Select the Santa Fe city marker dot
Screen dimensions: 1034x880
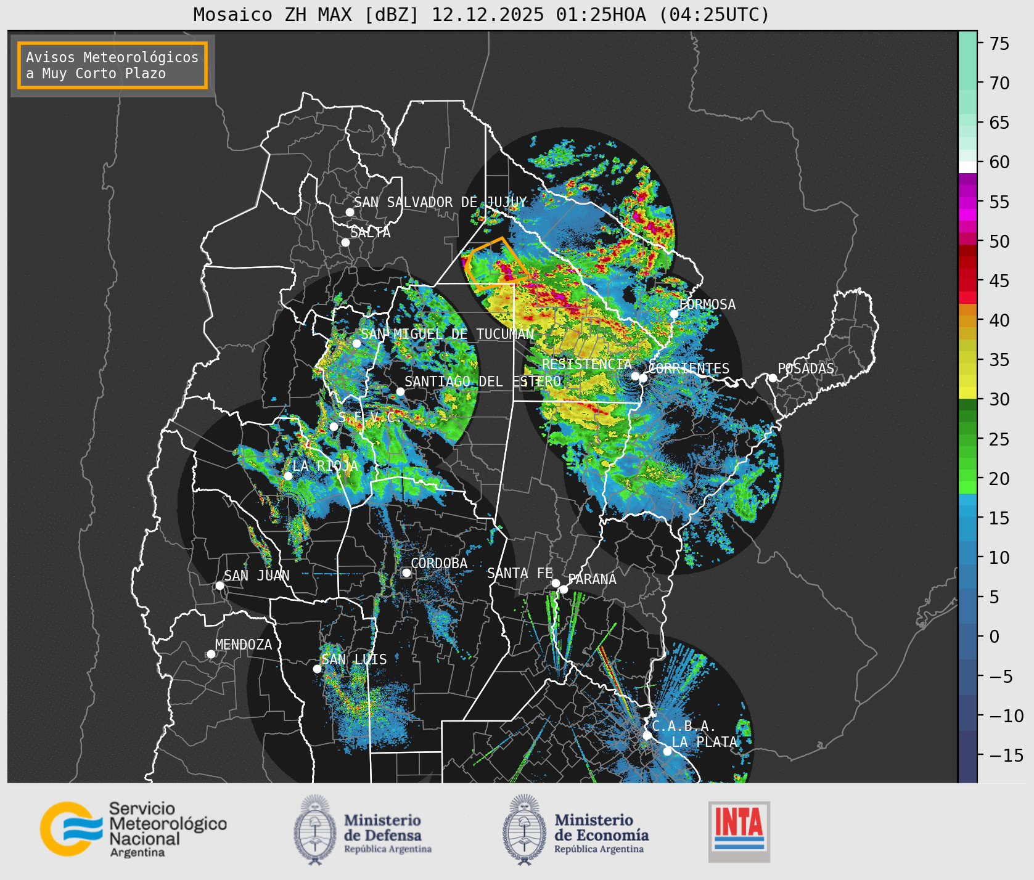point(556,583)
